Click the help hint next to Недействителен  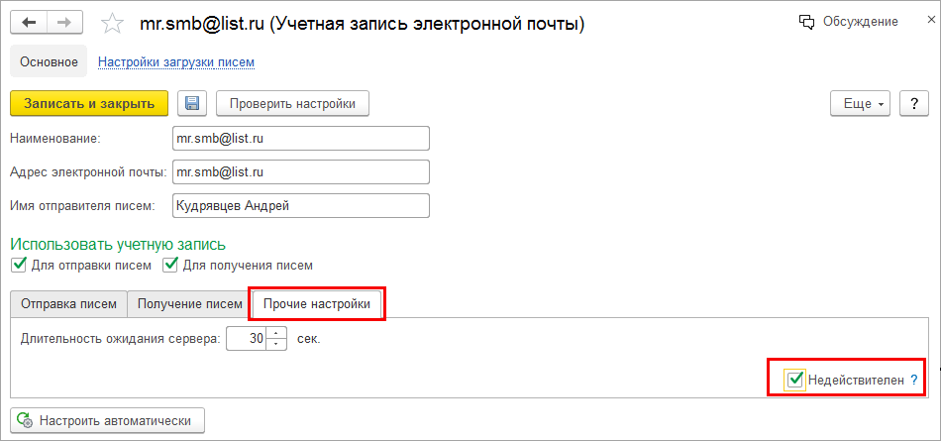tap(914, 380)
